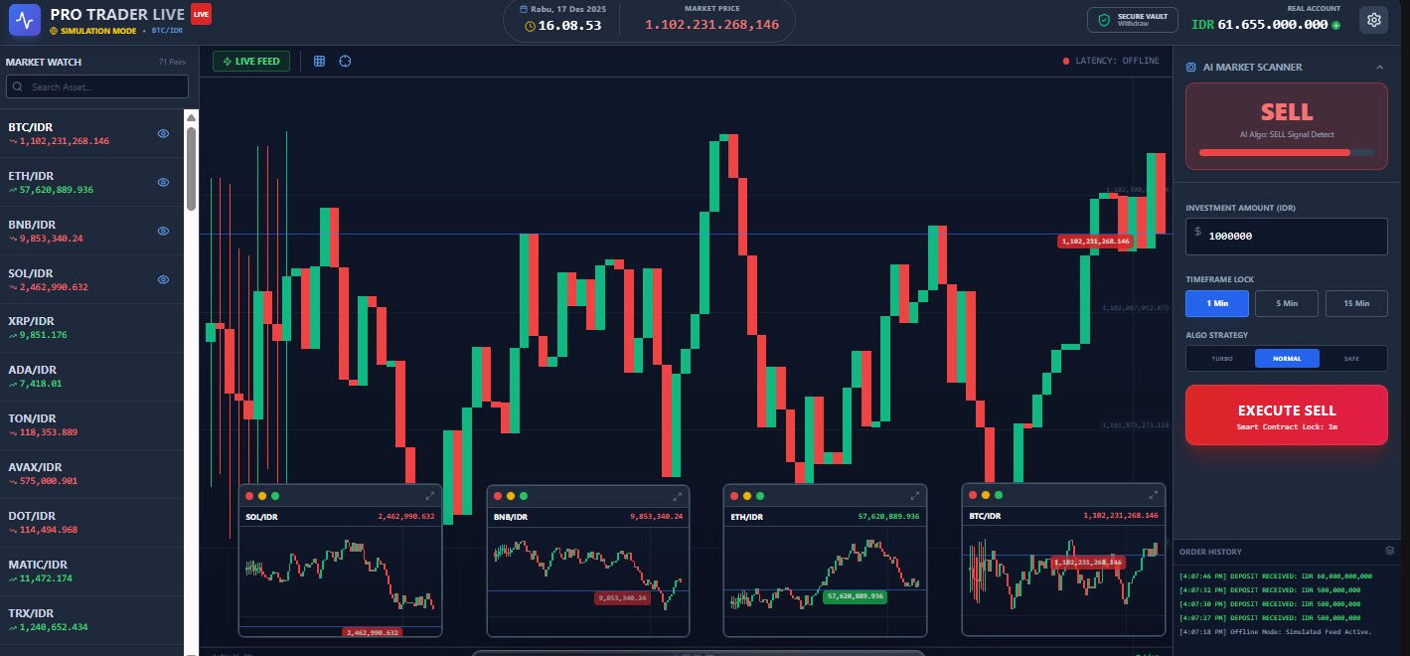Expand the BTC/IDR mini chart window
Screen dimensions: 1410x656
pos(1154,494)
